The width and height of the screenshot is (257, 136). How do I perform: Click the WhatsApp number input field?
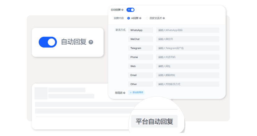pos(188,30)
